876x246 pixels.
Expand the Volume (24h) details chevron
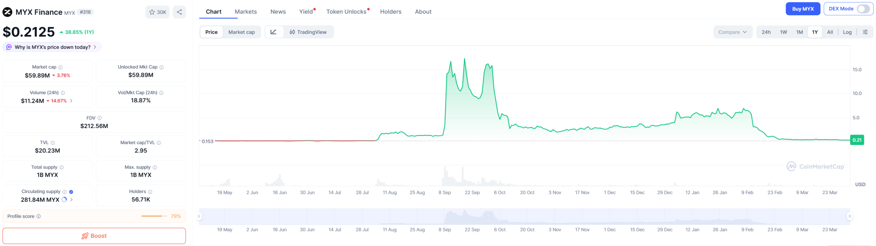(71, 101)
